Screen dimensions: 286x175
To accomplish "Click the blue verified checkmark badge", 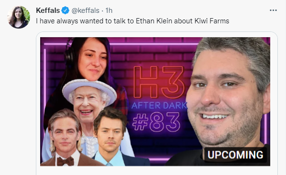I will (65, 10).
